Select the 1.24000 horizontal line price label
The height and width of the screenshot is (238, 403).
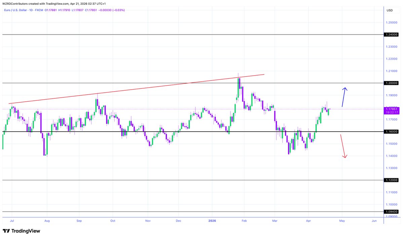(x=391, y=34)
